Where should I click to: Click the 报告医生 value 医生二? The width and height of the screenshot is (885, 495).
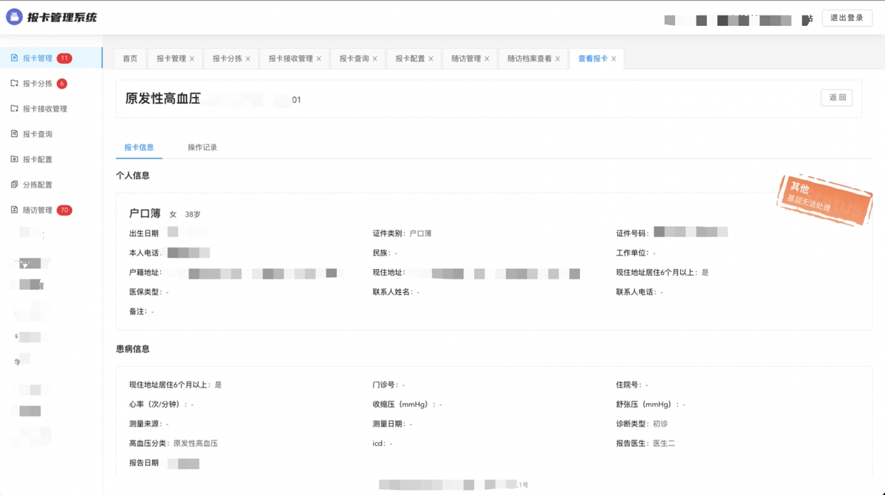[664, 443]
